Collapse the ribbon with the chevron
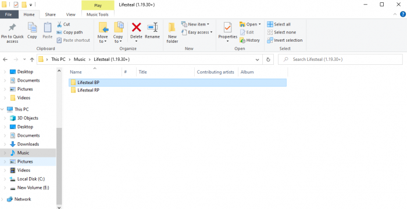 (x=395, y=14)
